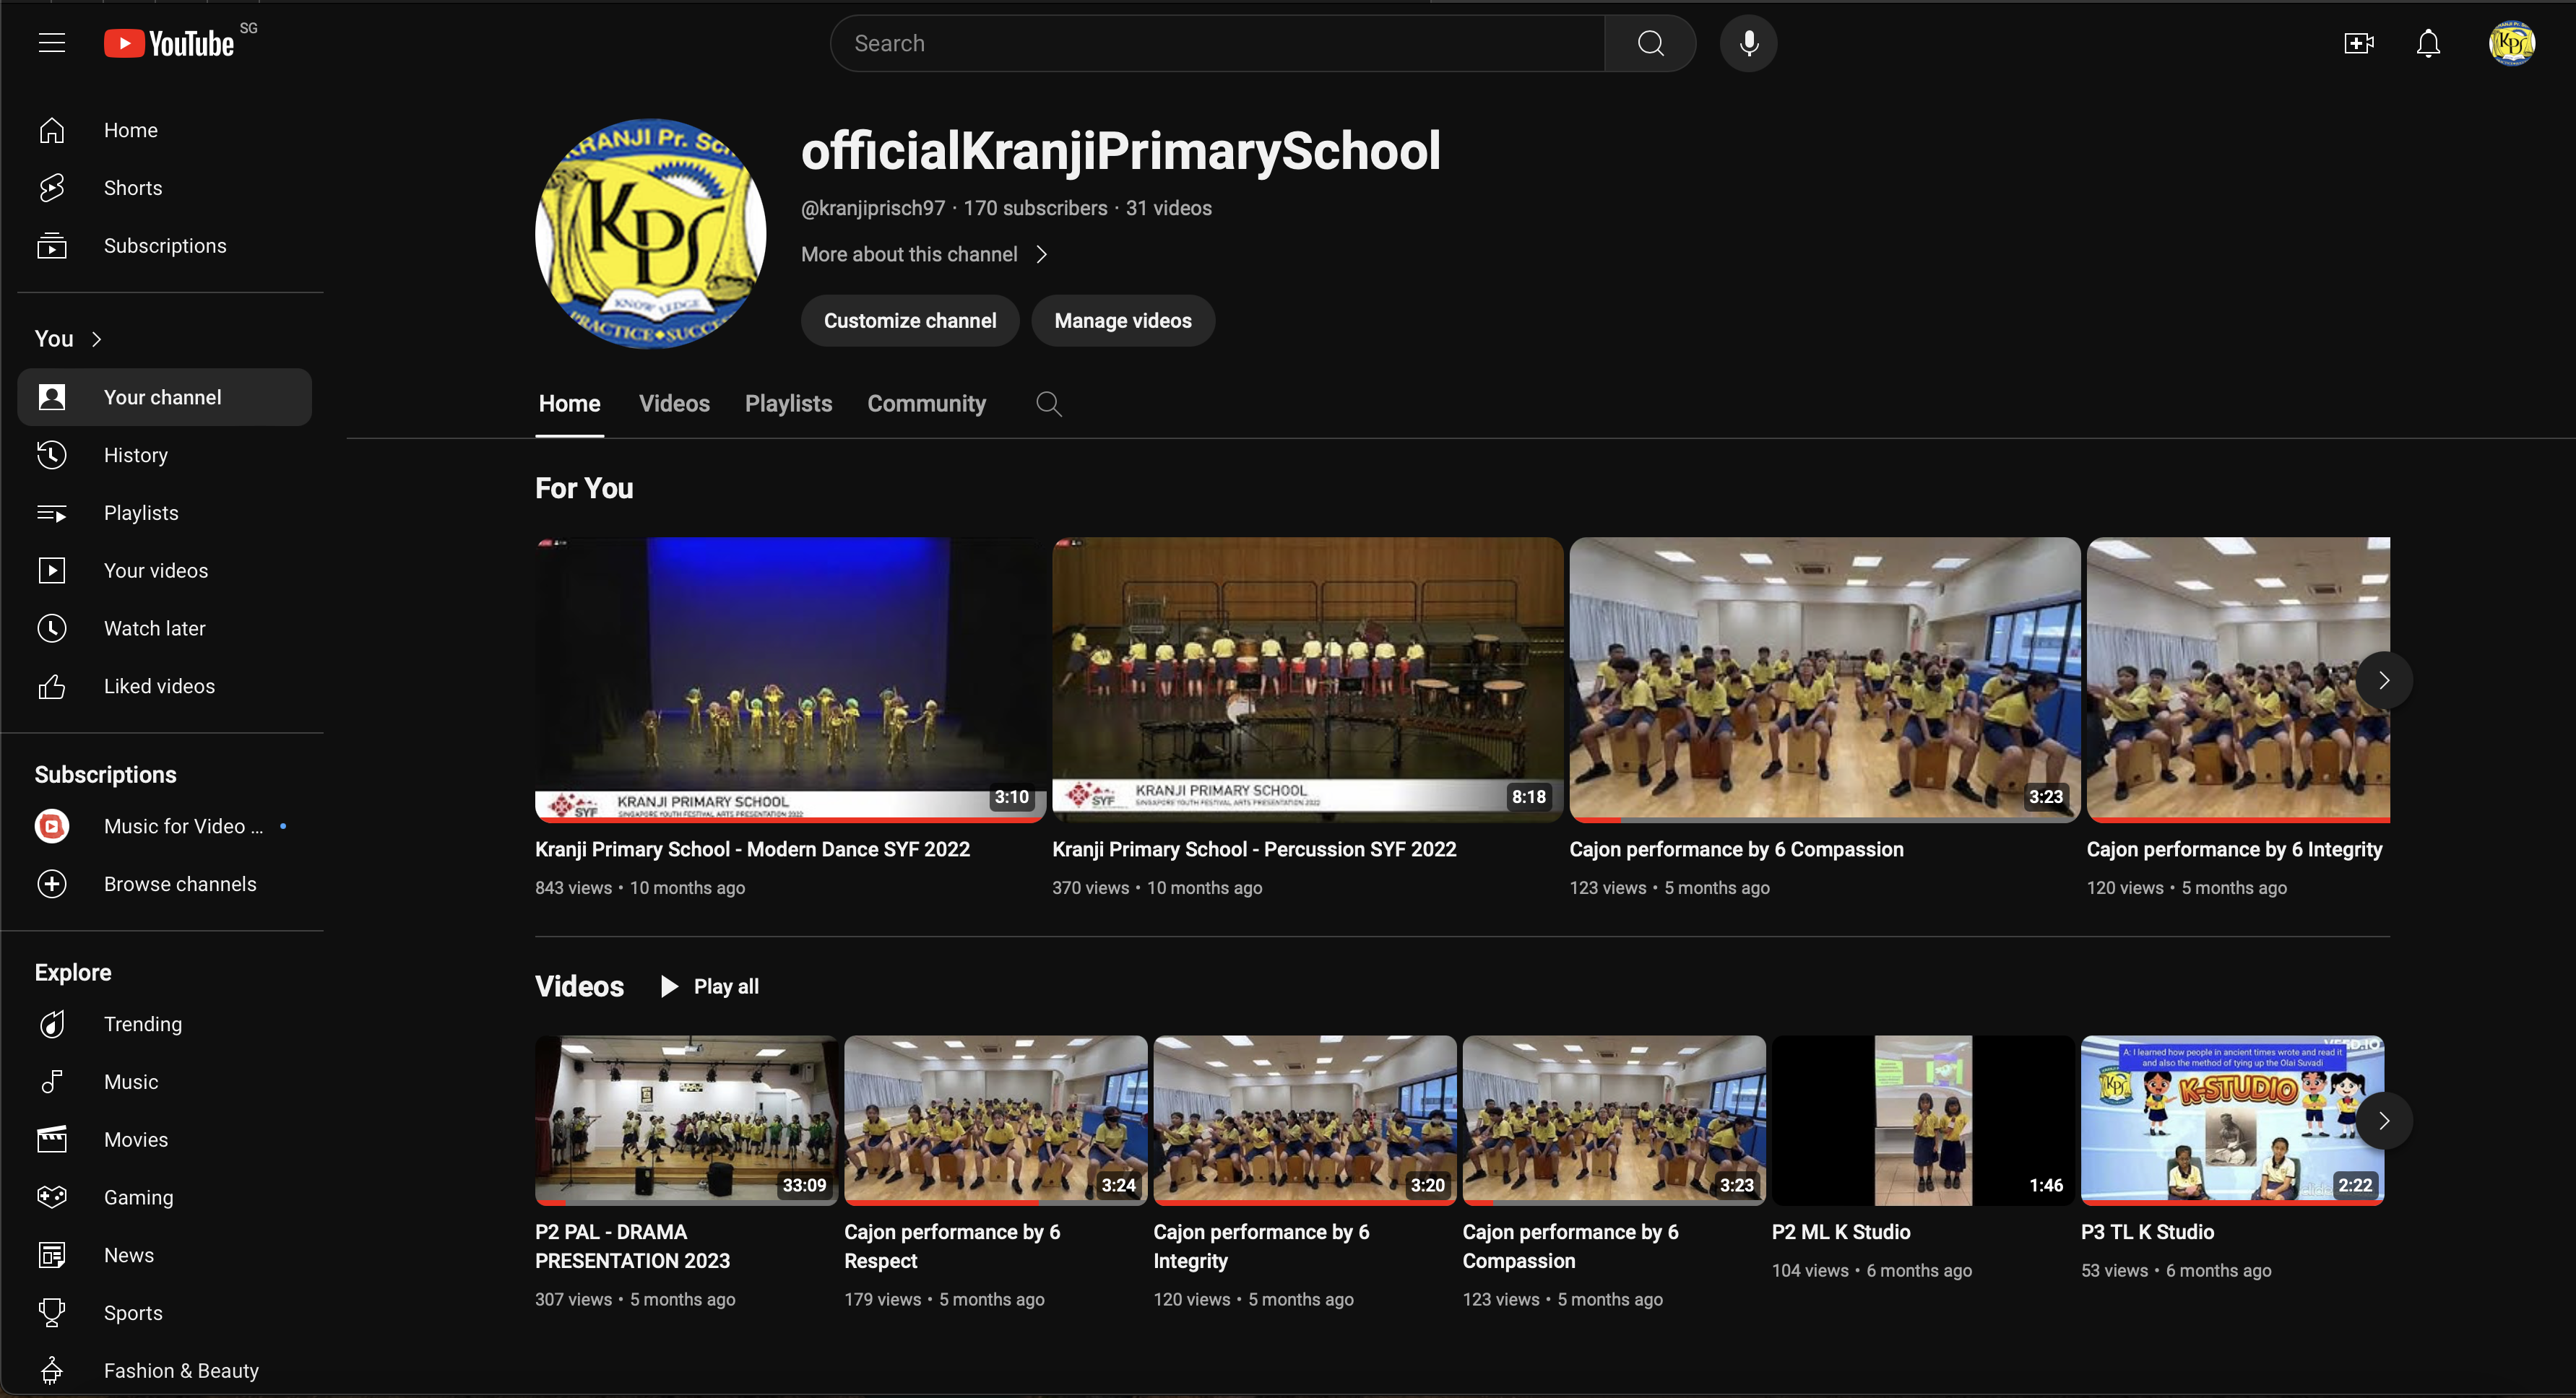Click Manage videos button
The height and width of the screenshot is (1398, 2576).
coord(1123,321)
